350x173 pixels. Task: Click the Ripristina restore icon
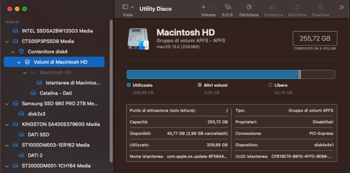point(297,7)
